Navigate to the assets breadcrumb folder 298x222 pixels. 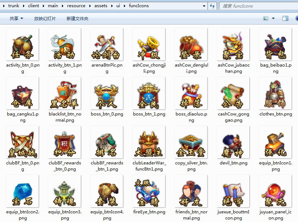point(101,6)
